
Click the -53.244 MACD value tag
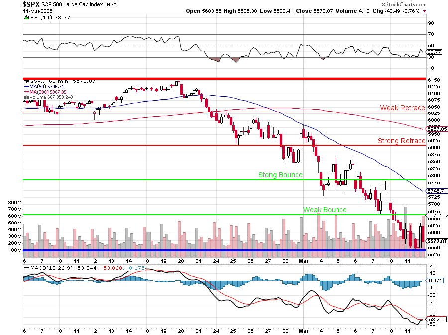(x=434, y=320)
